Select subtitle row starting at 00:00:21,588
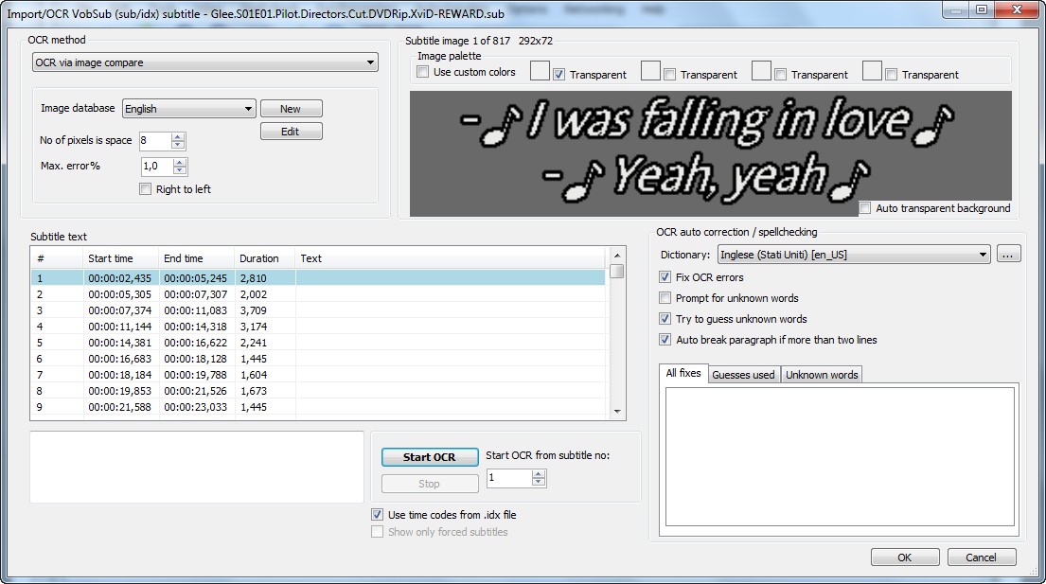1046x584 pixels. [x=318, y=407]
